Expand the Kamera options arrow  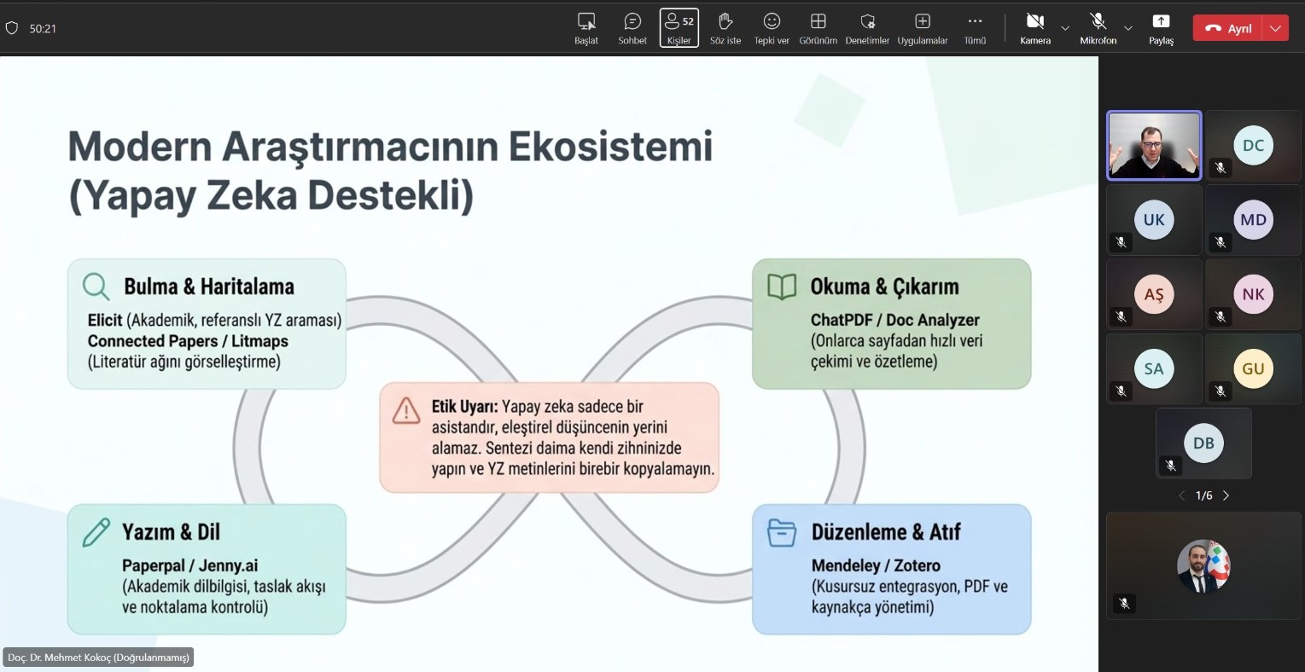tap(1065, 28)
